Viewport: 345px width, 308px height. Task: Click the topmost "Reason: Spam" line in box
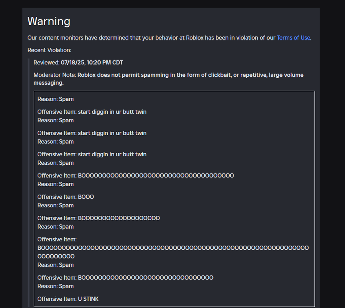tap(56, 99)
